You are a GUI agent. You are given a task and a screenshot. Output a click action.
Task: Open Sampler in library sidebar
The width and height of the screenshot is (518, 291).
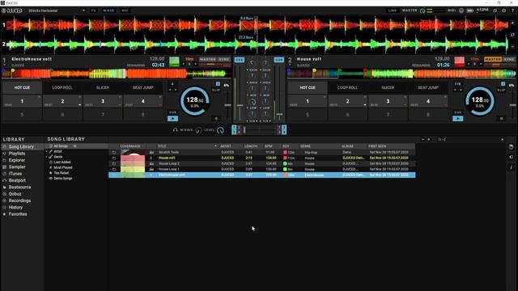17,167
